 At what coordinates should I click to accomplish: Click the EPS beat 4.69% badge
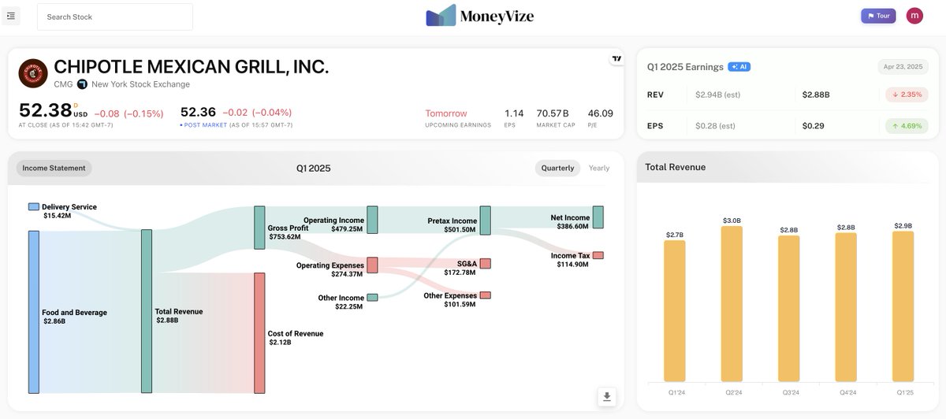coord(907,126)
